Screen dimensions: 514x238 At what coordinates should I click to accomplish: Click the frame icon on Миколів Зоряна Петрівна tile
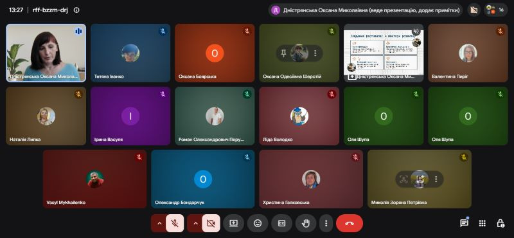(404, 179)
